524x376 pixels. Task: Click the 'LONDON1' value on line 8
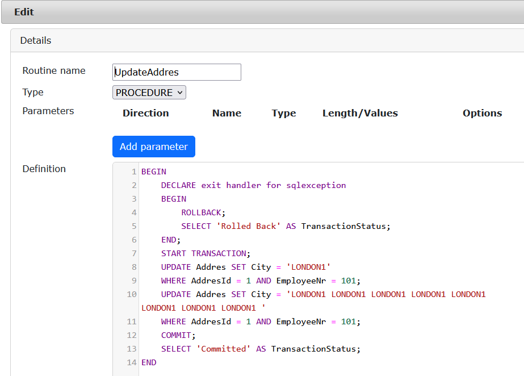pos(308,267)
